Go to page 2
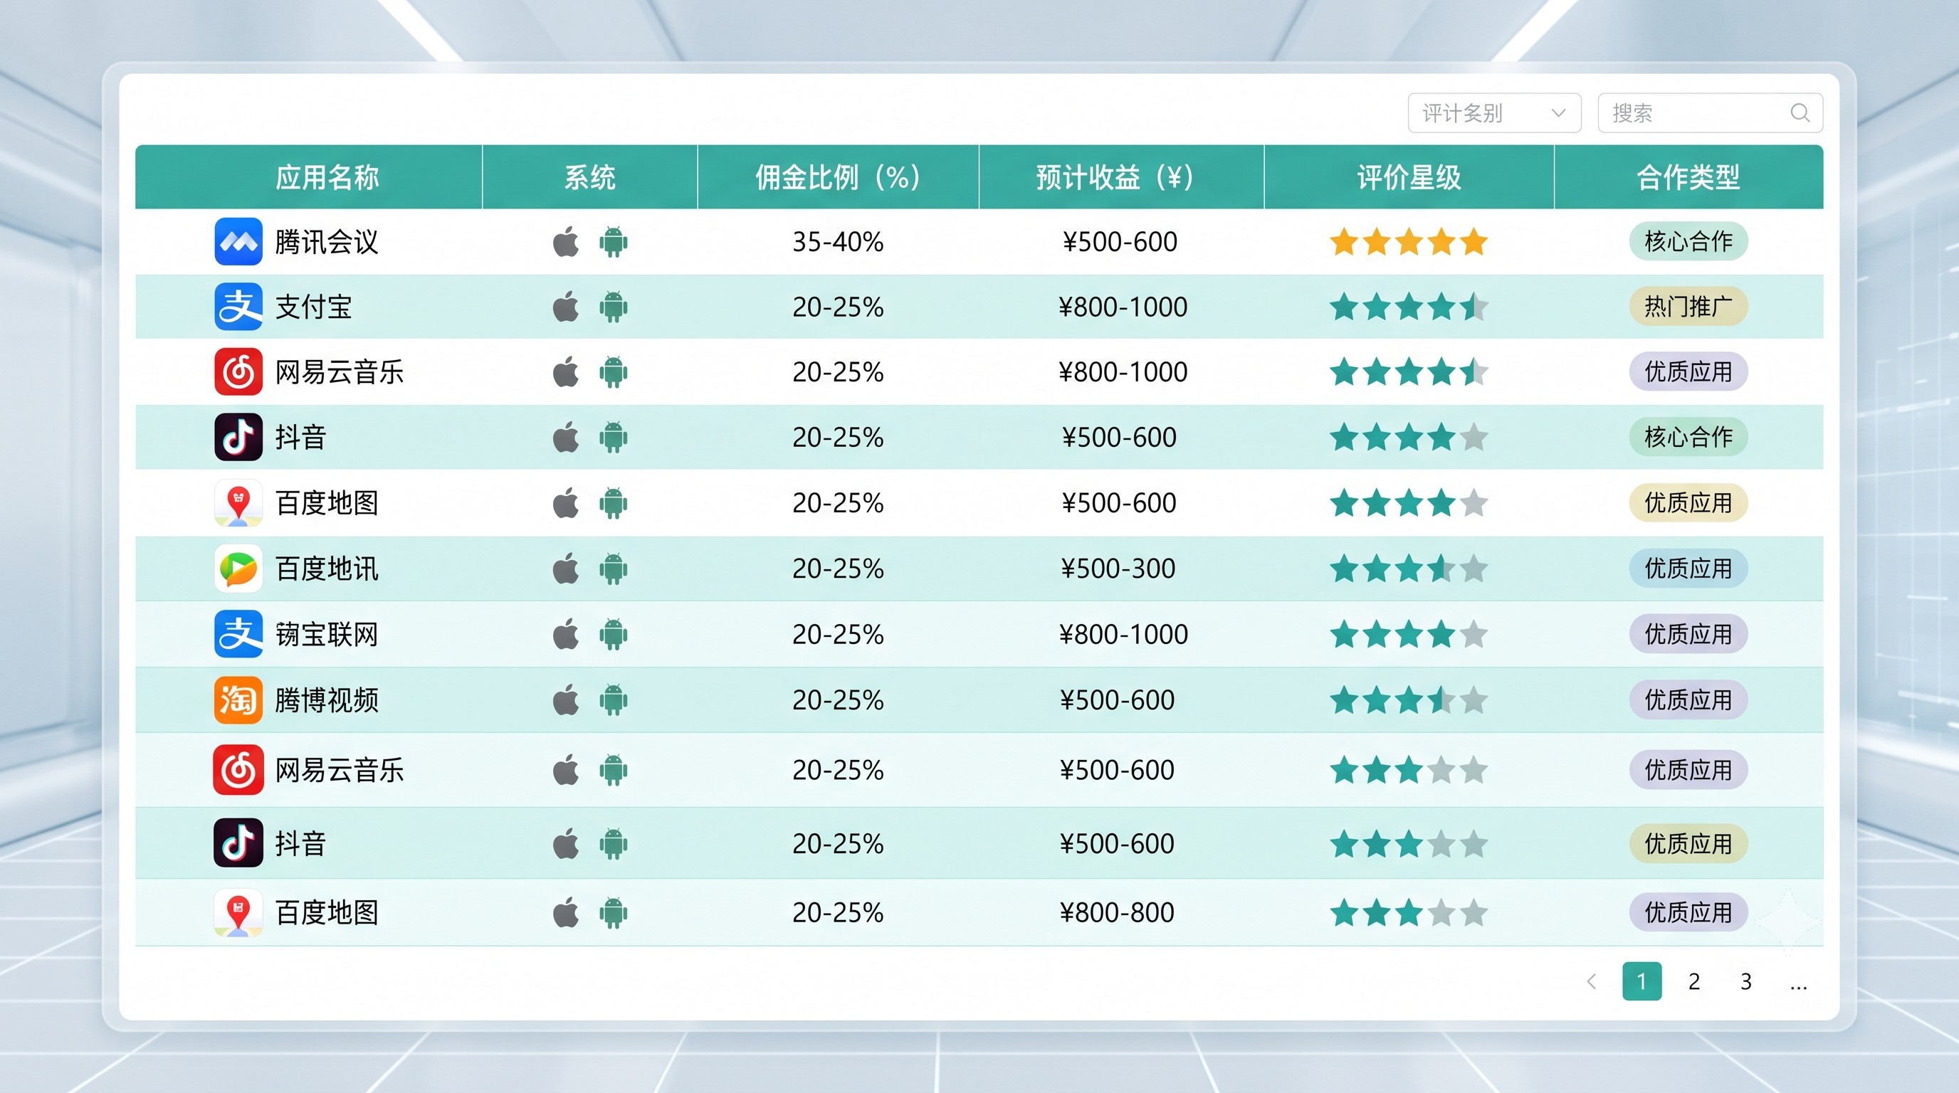The width and height of the screenshot is (1959, 1093). [x=1693, y=981]
